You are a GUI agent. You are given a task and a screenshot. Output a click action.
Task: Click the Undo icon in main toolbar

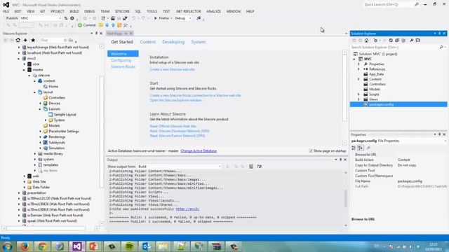134,18
